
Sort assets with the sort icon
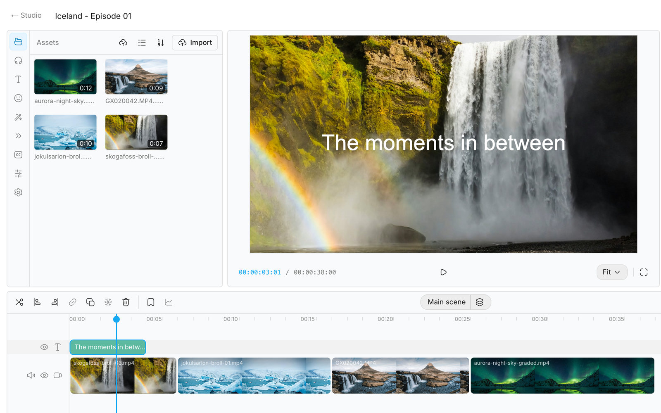[x=161, y=43]
